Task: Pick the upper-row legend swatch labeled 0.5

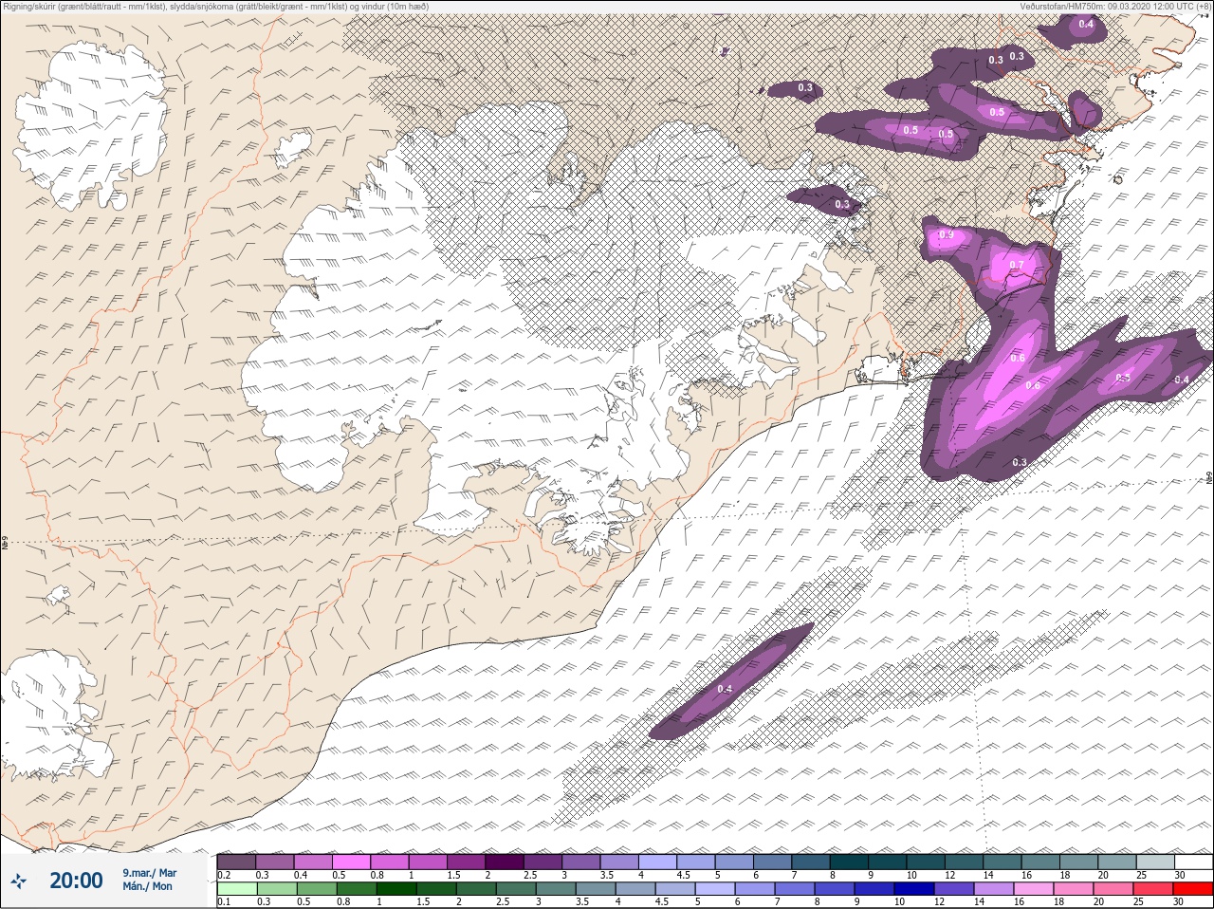Action: click(352, 862)
